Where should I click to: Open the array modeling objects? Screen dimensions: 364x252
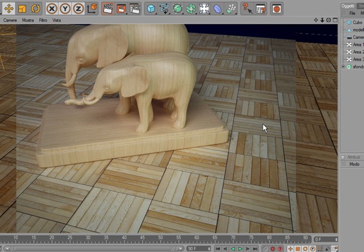coord(190,9)
